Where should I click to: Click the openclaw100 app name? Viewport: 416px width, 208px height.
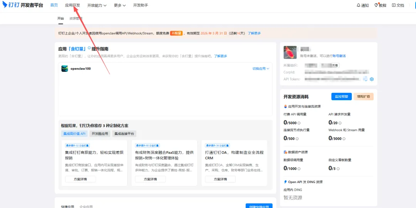81,69
